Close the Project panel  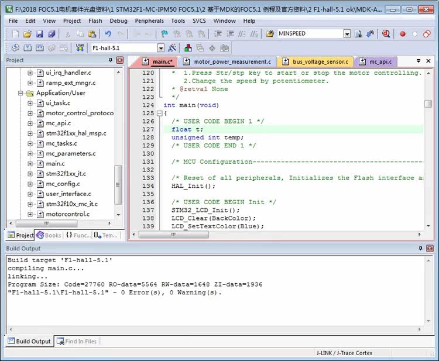click(120, 60)
